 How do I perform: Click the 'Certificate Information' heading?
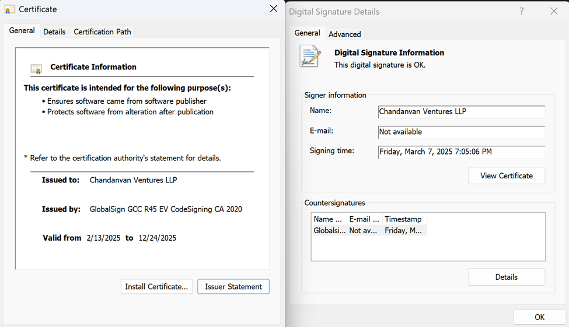click(x=93, y=67)
